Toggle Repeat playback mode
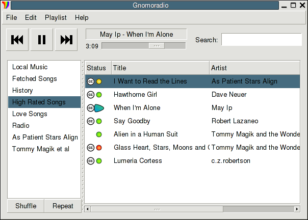Screen dimensions: 308x220 (63, 206)
